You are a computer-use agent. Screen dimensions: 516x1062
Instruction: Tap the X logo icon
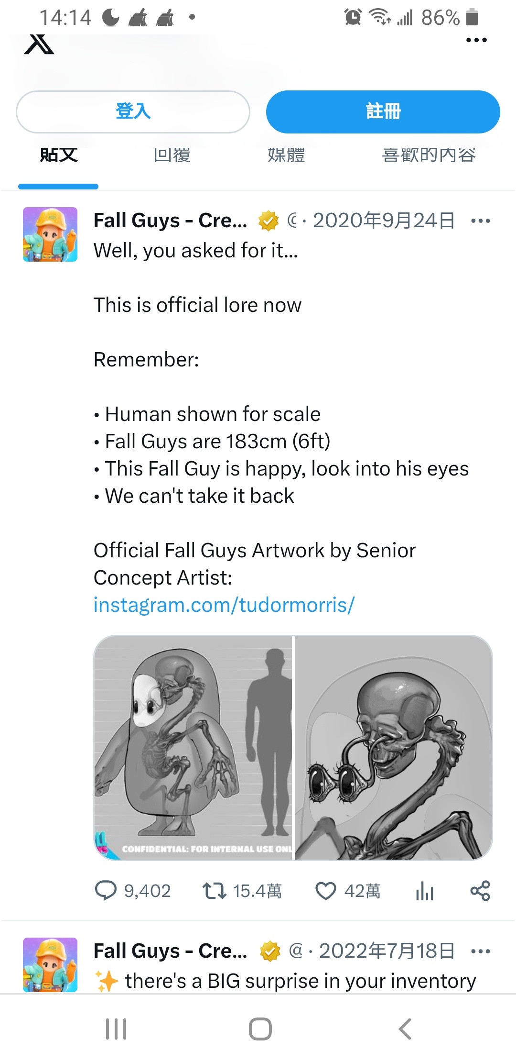click(39, 44)
